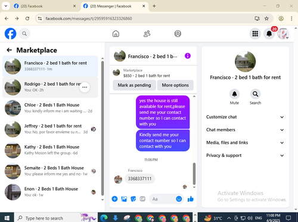298x222 pixels.
Task: Click the chat messages scrollbar
Action: coord(194,174)
